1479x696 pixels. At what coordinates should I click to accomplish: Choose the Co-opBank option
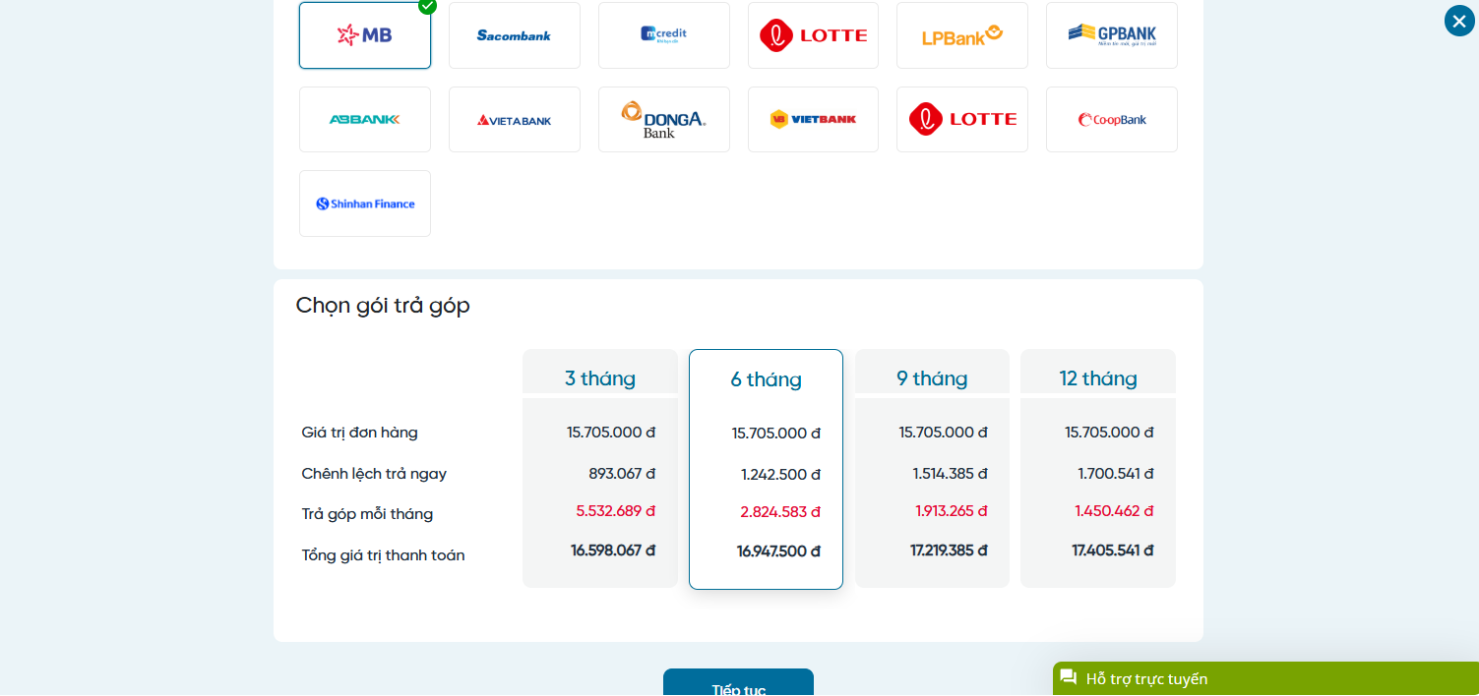pos(1112,120)
